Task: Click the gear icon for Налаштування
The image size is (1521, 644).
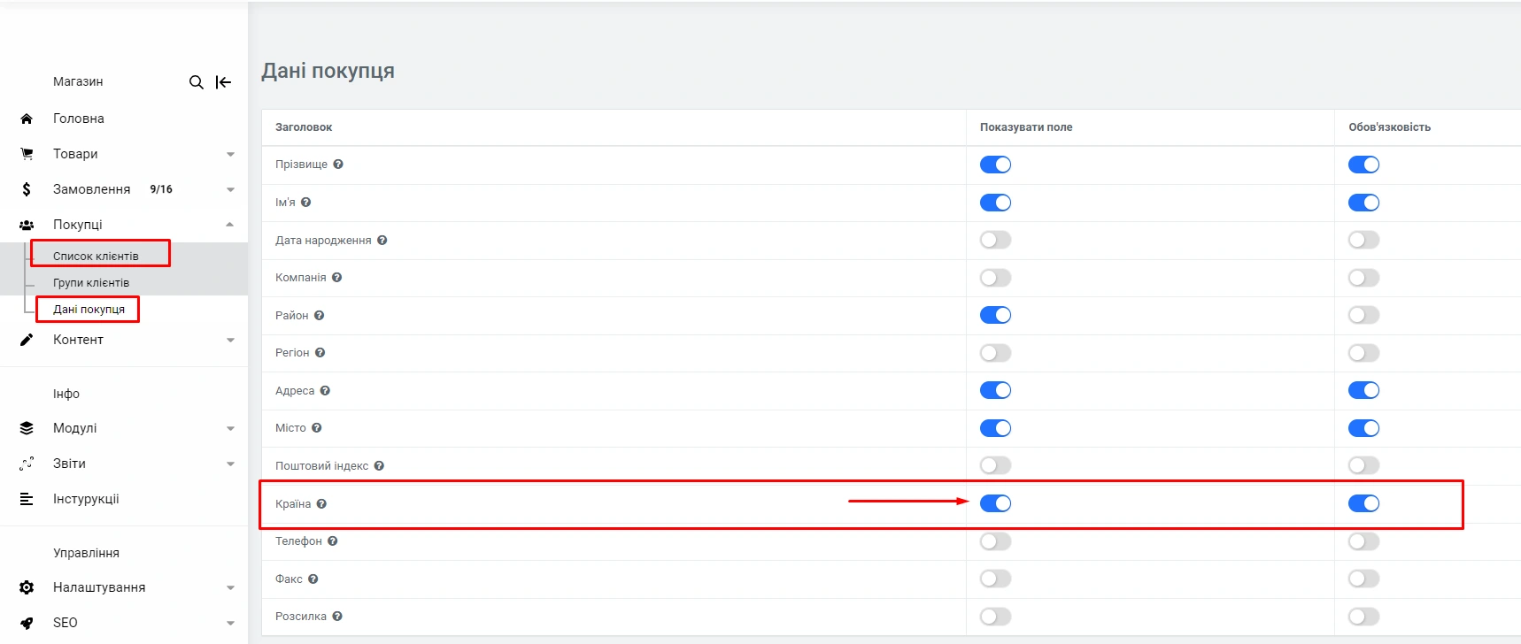Action: (27, 587)
